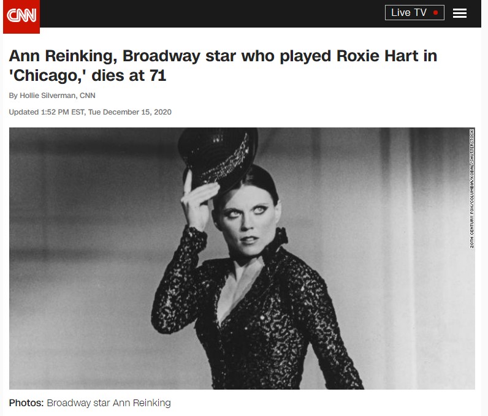This screenshot has height=416, width=488.
Task: Open the Ann Reinking main photo
Action: [242, 259]
